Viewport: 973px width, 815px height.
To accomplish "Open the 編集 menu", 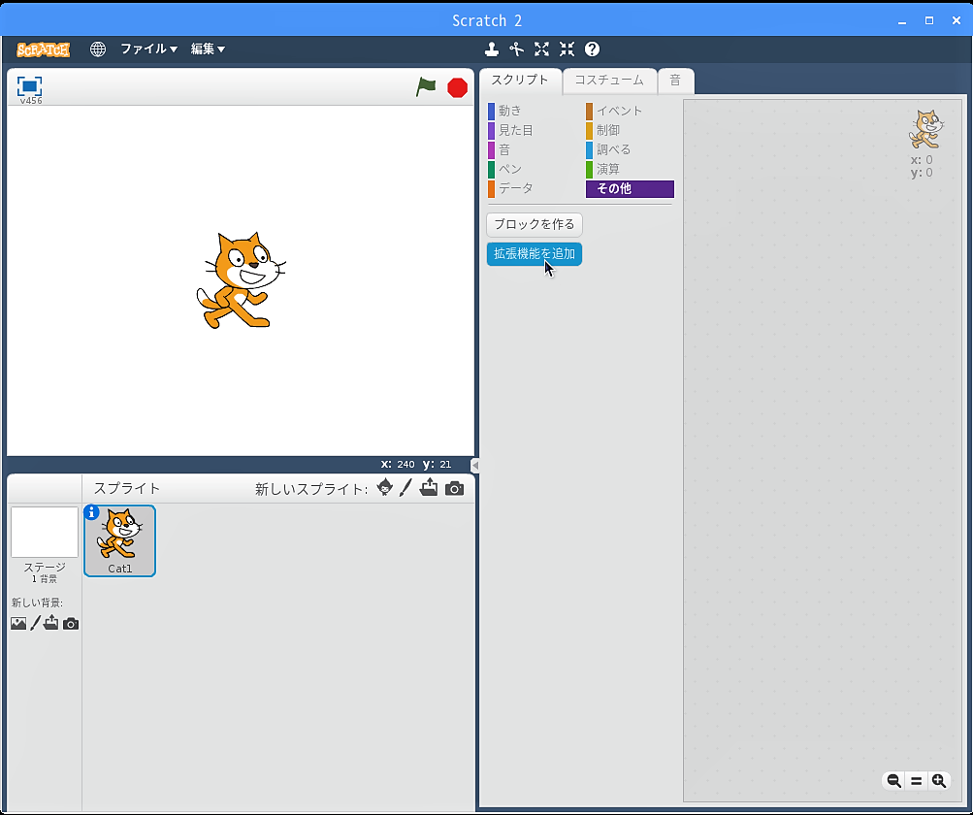I will pos(208,49).
